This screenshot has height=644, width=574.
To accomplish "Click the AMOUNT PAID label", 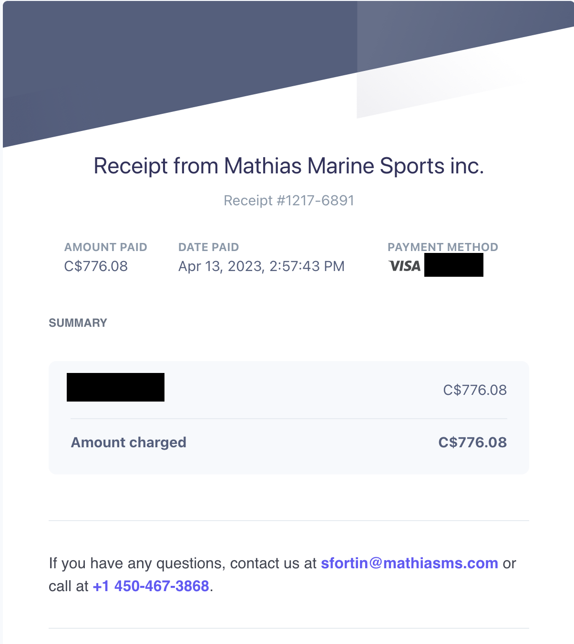I will click(x=106, y=247).
